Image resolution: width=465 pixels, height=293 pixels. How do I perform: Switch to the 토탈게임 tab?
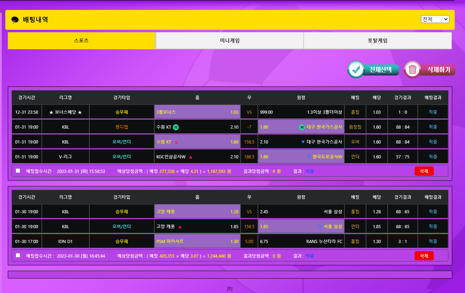point(377,41)
